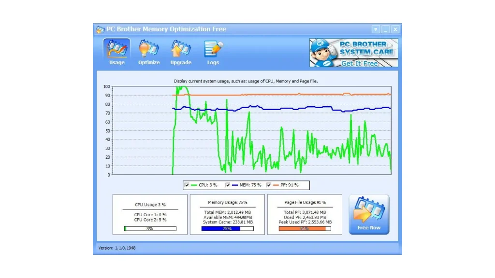495x278 pixels.
Task: Open the Usage view icon
Action: (x=116, y=52)
